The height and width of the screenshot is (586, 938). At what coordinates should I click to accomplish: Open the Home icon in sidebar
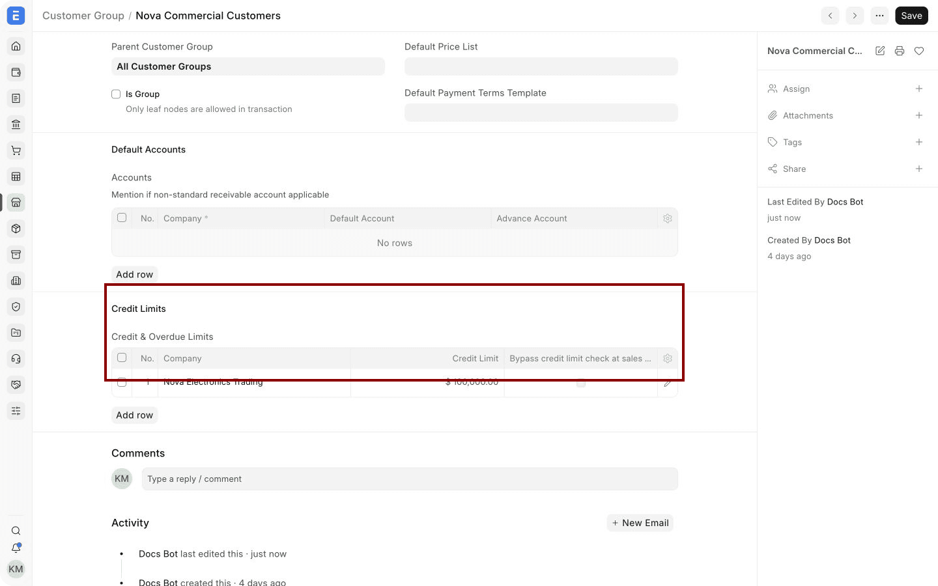pos(16,46)
